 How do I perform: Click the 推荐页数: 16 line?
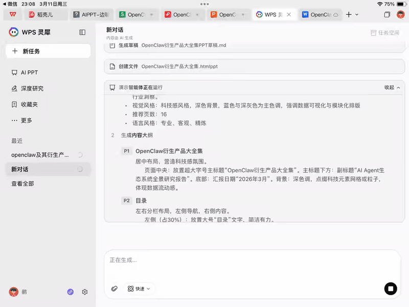pos(149,114)
